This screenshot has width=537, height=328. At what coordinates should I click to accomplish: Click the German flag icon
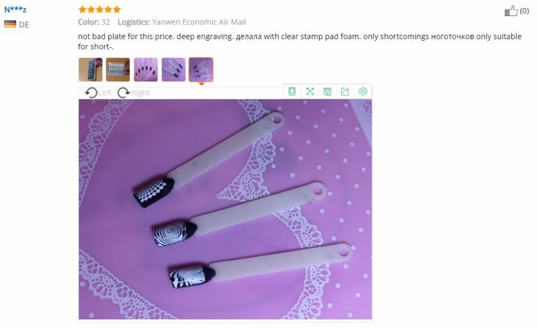(10, 24)
